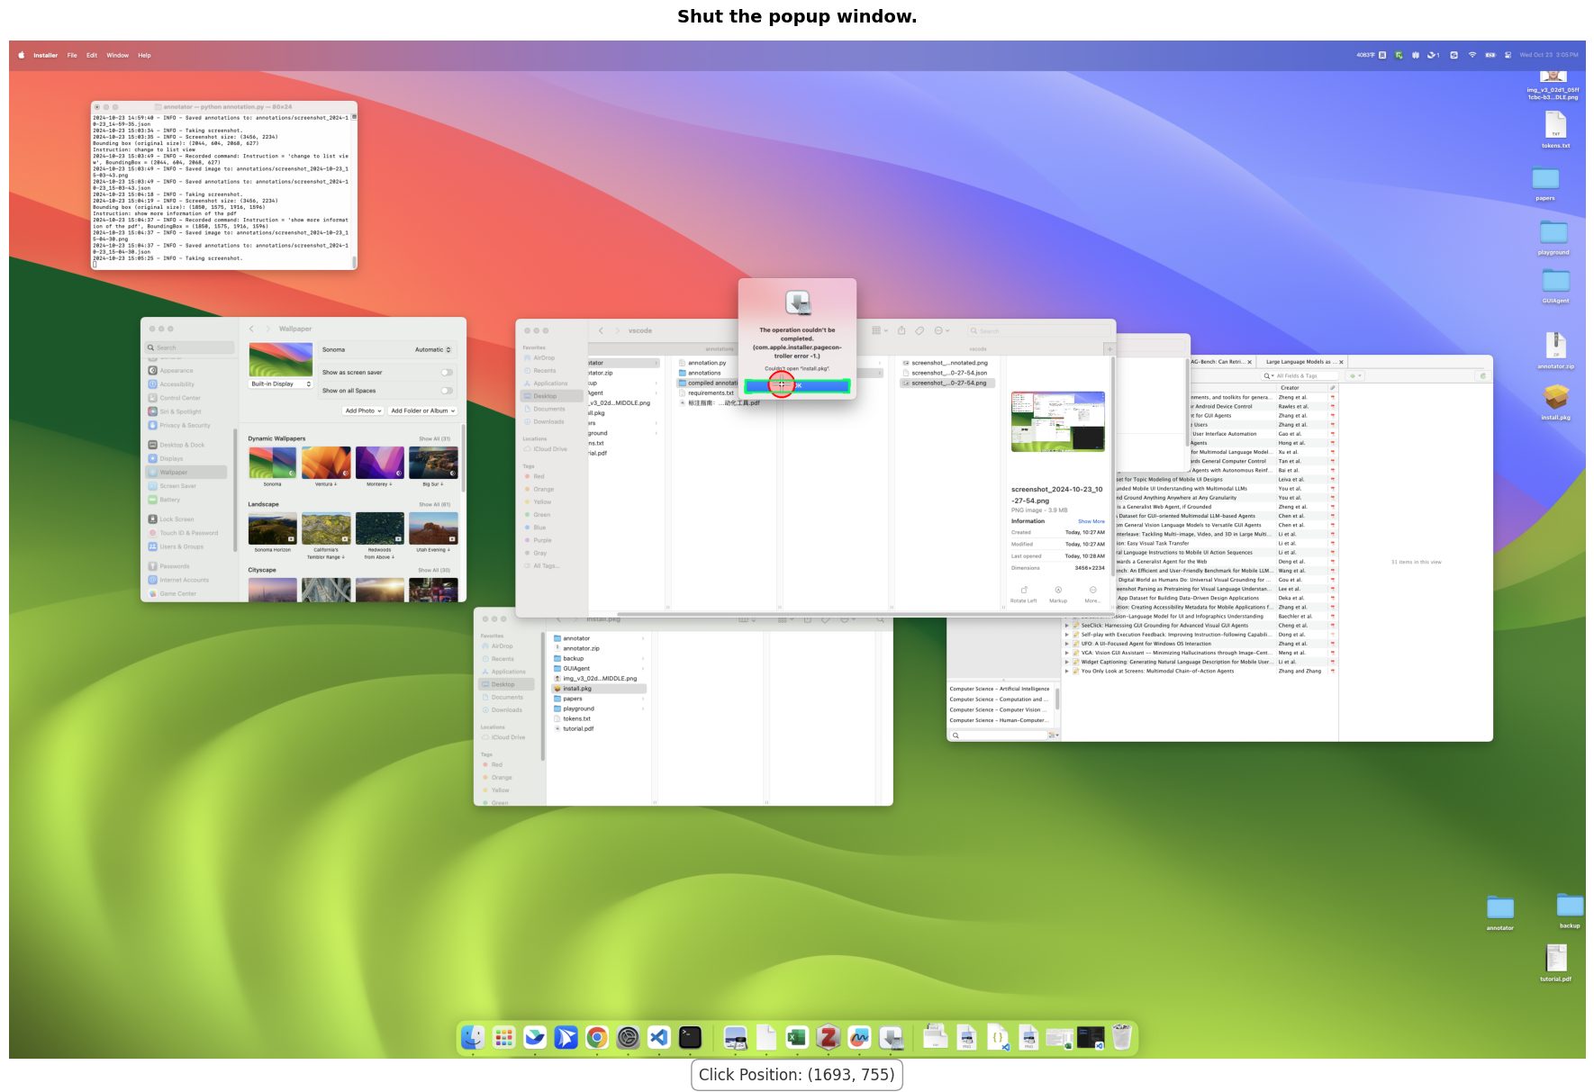Open Terminal from the Dock
The image size is (1594, 1092).
point(691,1037)
